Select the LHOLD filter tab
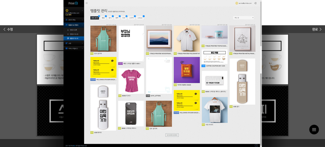 pos(140,18)
